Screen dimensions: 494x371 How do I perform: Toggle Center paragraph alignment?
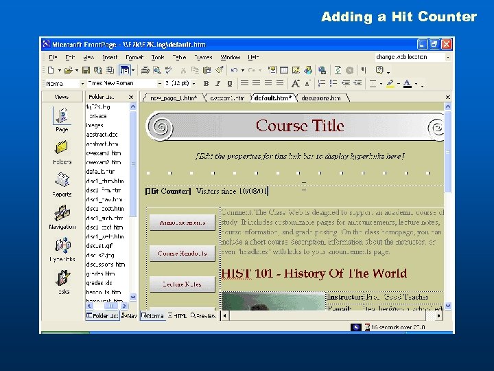(256, 84)
